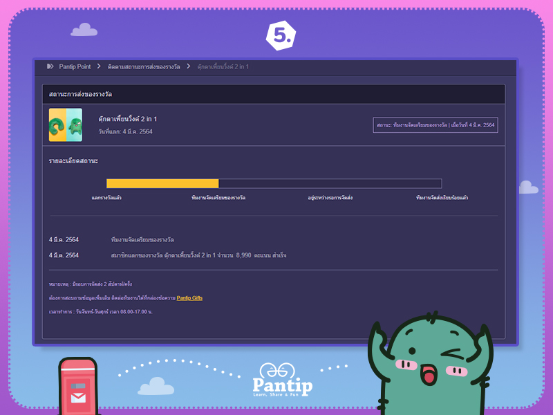Click the สถานะการส่งของรางวัล panel header
Image resolution: width=553 pixels, height=415 pixels.
coord(274,94)
